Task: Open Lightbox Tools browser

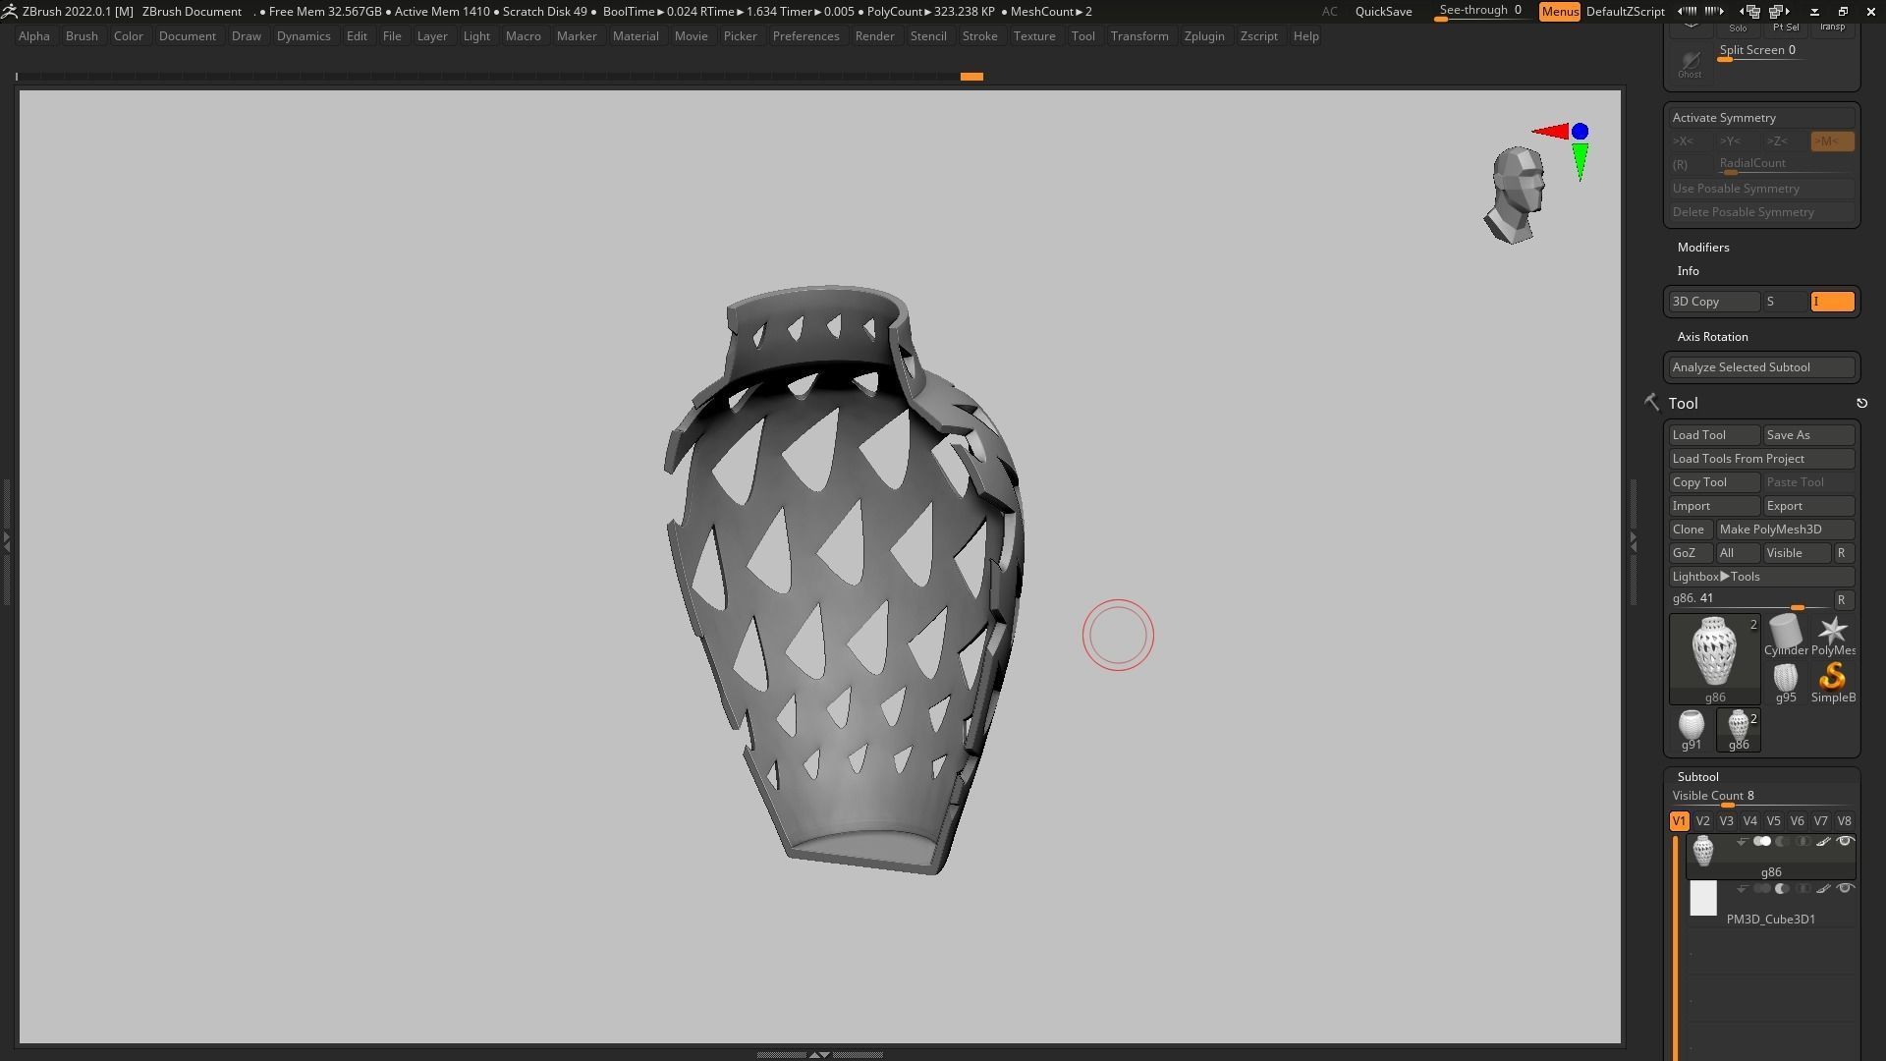Action: (1761, 577)
